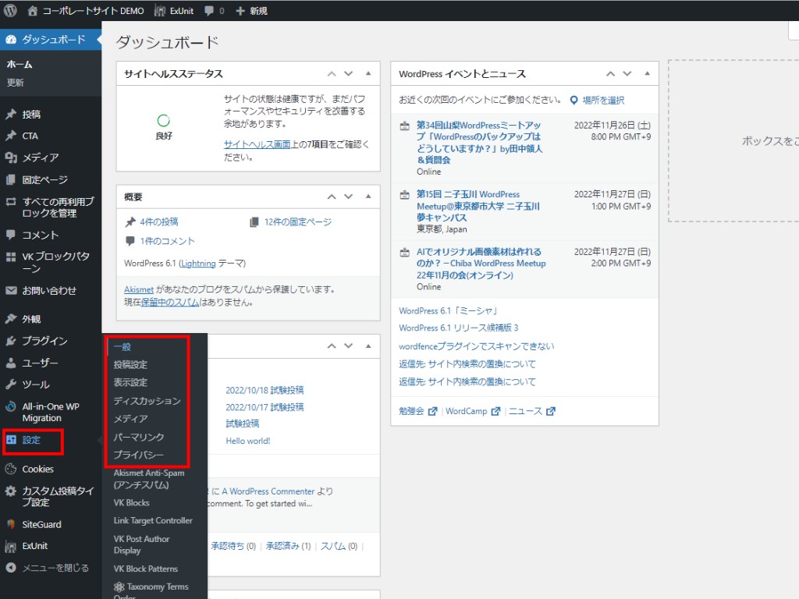Click メニューを閉じる to collapse sidebar
The height and width of the screenshot is (599, 799).
[55, 568]
